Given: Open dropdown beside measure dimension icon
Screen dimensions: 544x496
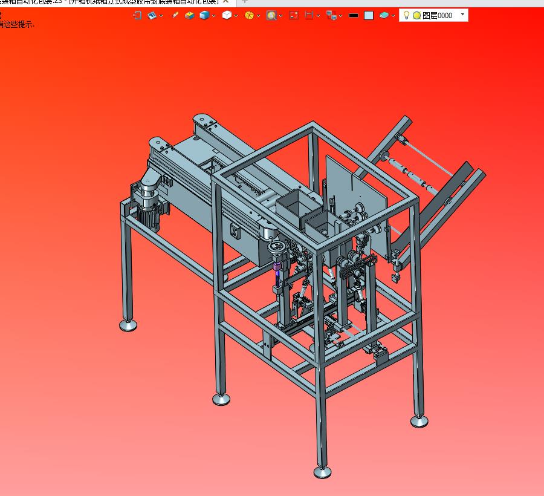Looking at the screenshot, I should coord(318,16).
